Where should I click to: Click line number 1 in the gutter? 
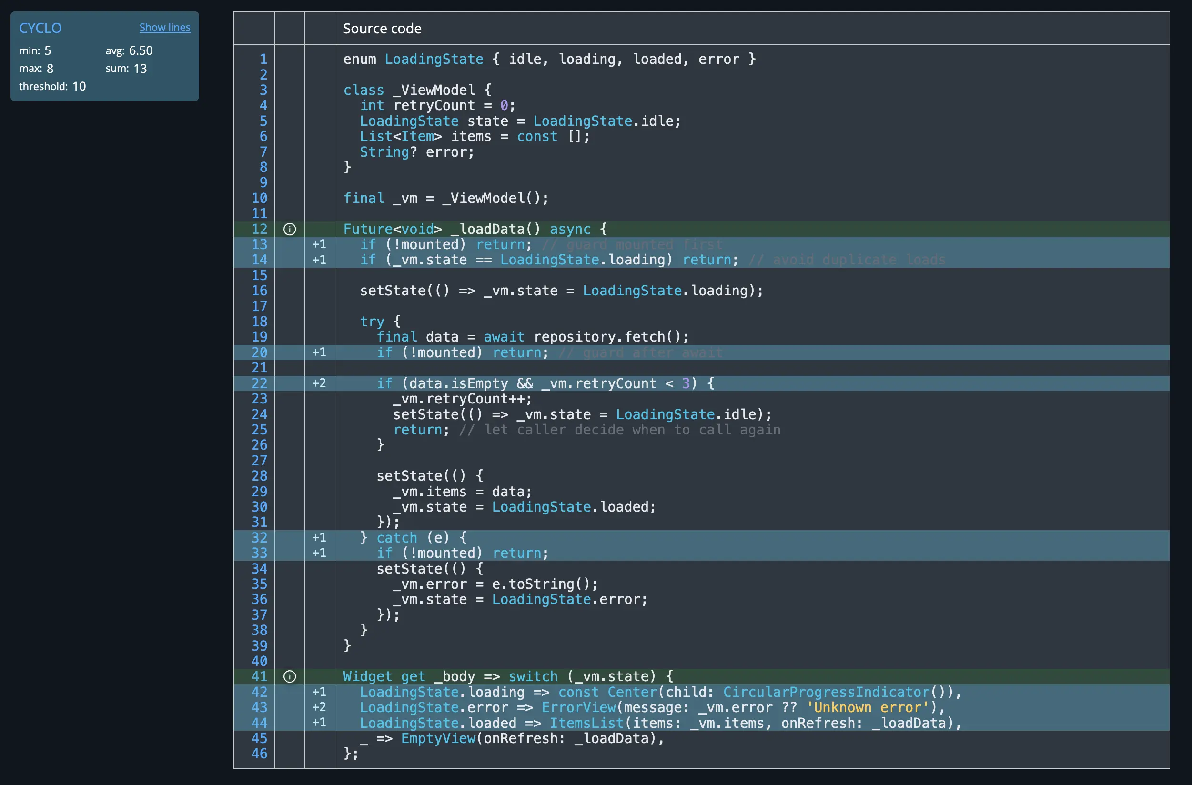coord(263,59)
